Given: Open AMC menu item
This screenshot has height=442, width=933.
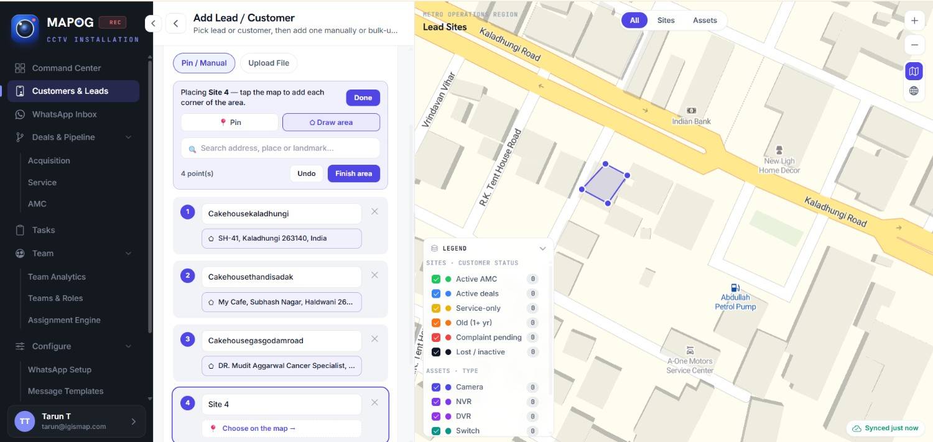Looking at the screenshot, I should coord(37,204).
